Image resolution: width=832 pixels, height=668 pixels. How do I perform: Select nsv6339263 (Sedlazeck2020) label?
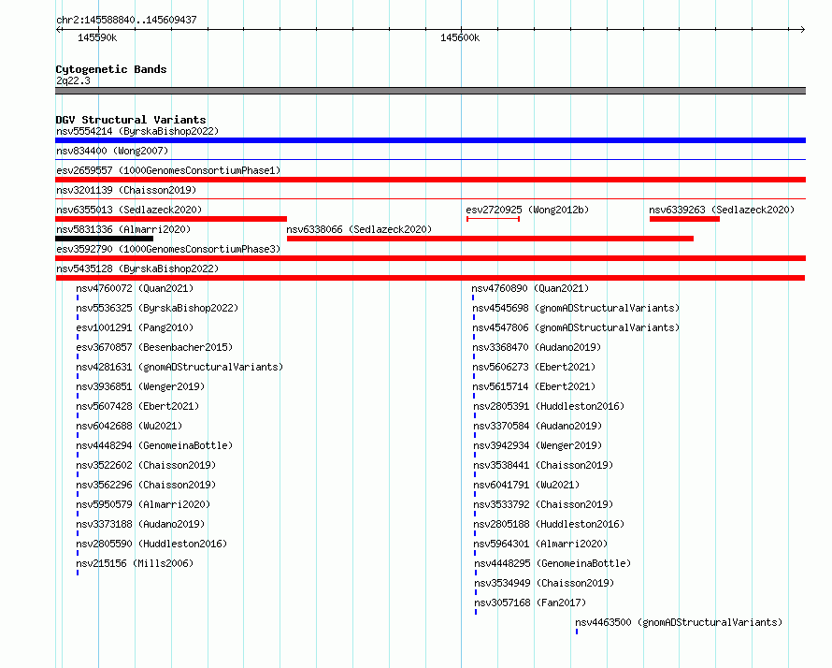[x=722, y=210]
